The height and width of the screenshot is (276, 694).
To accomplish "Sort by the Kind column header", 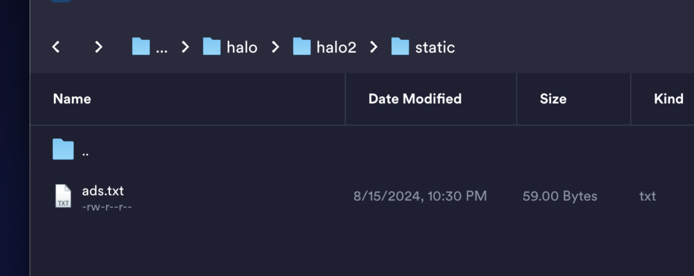I will 668,99.
